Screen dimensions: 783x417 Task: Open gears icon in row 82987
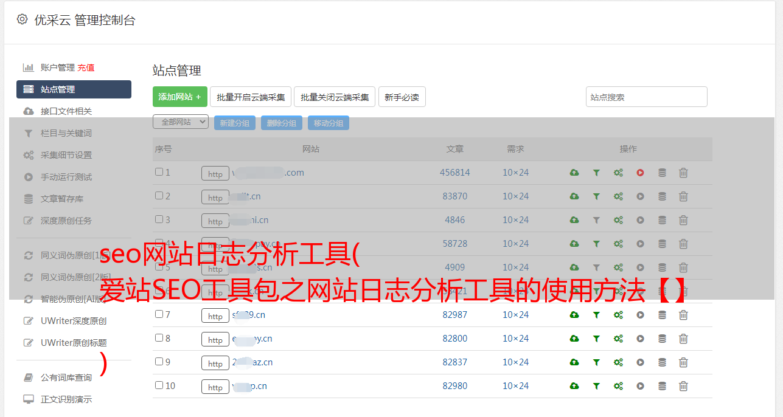(x=618, y=315)
